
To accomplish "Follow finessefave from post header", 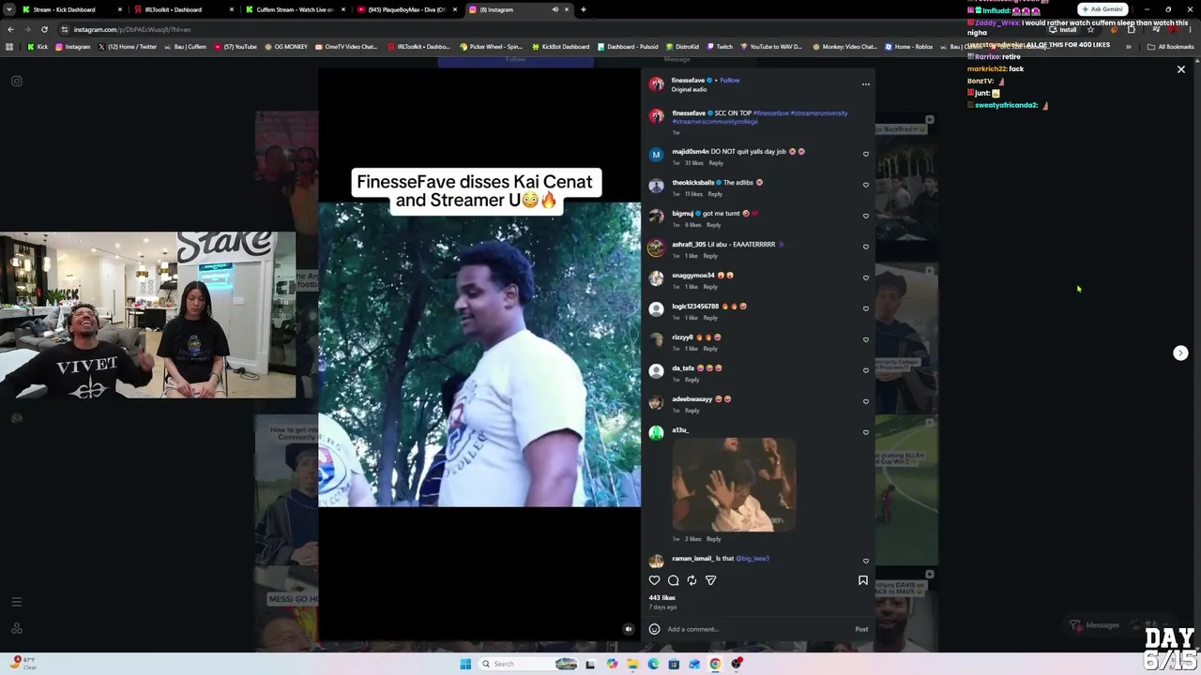I will tap(730, 81).
